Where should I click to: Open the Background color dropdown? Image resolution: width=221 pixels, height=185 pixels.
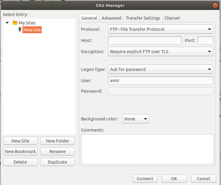point(135,119)
